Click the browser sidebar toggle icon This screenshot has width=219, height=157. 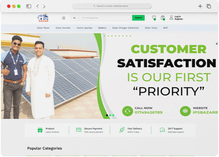click(29, 6)
